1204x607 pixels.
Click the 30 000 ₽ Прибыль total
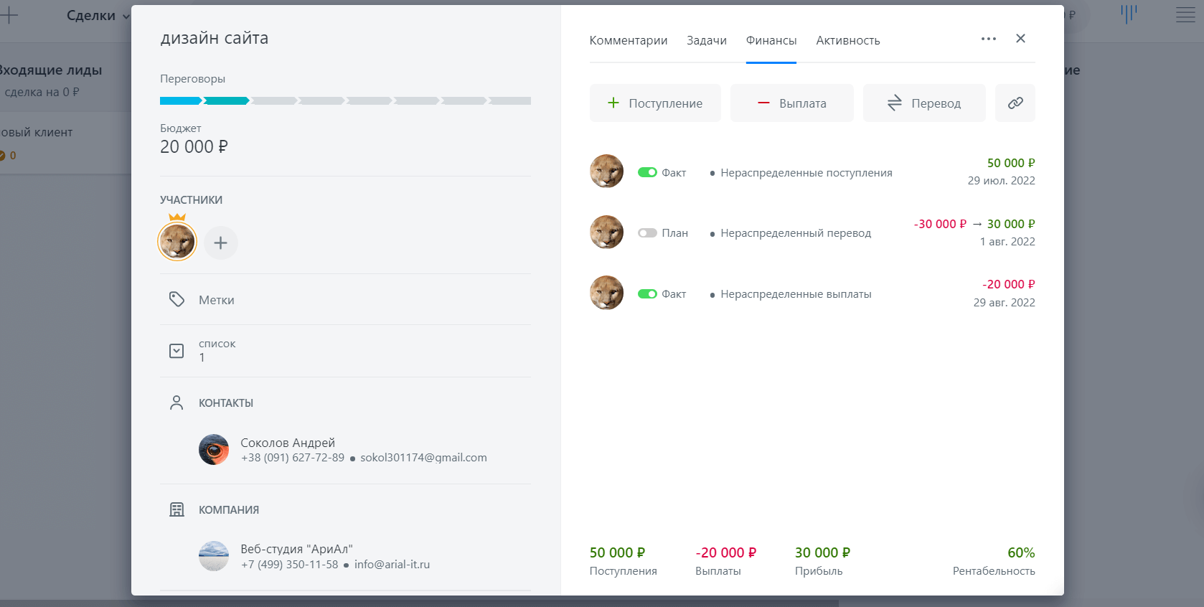coord(822,552)
